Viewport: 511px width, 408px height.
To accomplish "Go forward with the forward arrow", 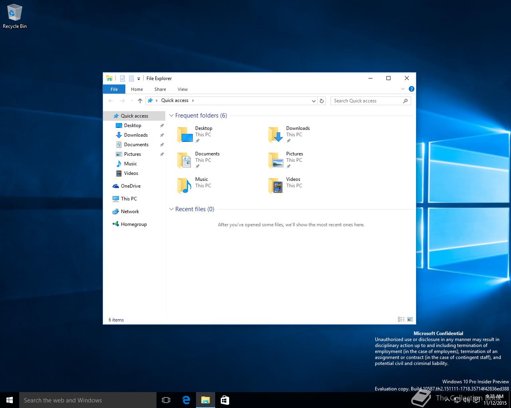I will (123, 101).
